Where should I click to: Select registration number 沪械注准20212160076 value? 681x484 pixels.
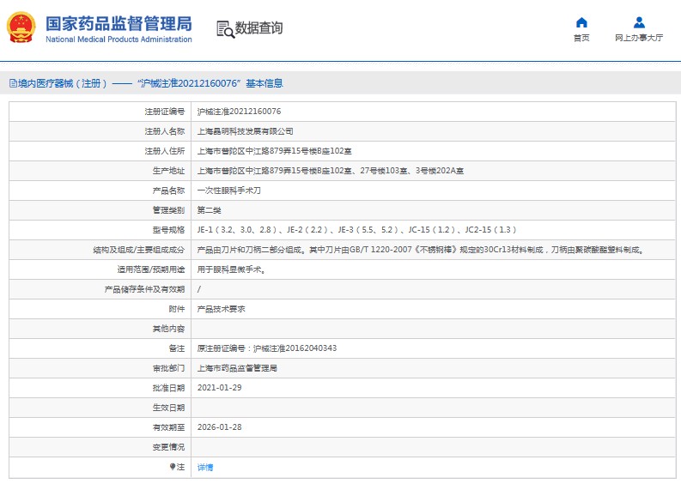click(x=239, y=112)
